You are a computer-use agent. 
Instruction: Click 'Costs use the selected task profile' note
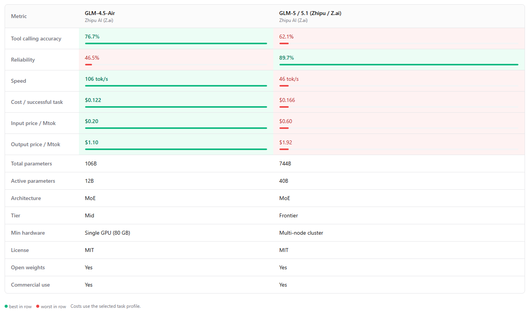[106, 306]
